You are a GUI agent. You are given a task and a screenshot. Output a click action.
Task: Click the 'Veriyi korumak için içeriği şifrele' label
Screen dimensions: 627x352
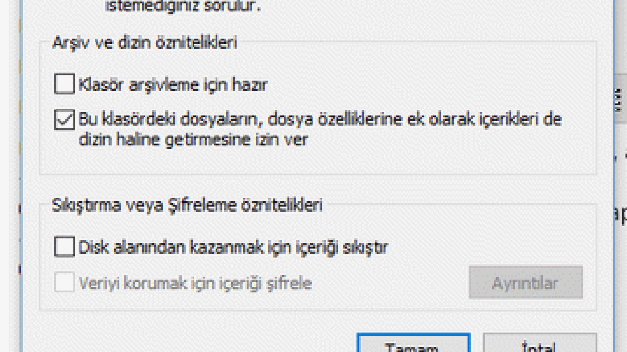[195, 283]
